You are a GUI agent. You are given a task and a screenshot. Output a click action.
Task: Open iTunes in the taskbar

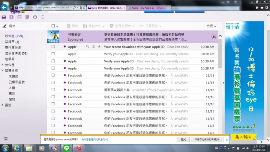pos(79,148)
